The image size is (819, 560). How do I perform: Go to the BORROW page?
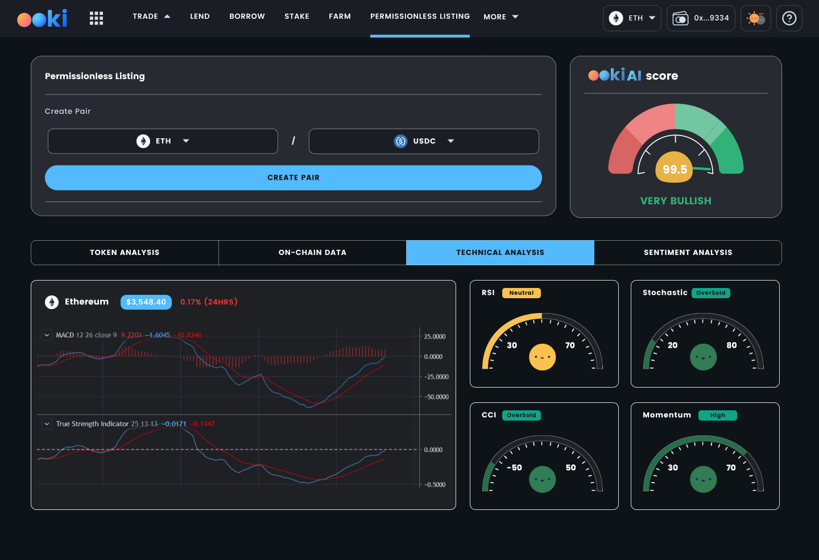[x=247, y=17]
